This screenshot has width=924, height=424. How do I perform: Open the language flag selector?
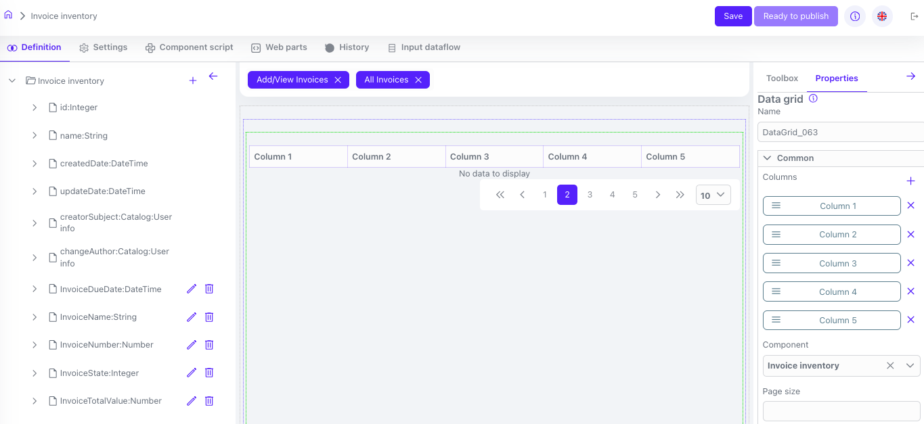(882, 16)
